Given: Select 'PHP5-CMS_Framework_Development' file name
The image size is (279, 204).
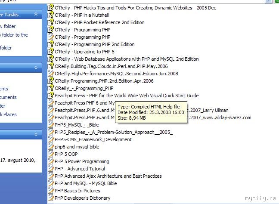Looking at the screenshot, I should (x=93, y=139).
